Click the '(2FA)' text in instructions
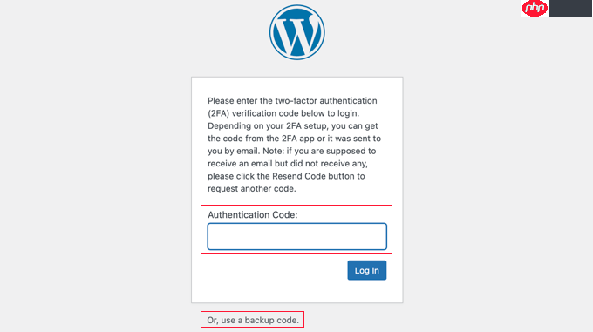The image size is (593, 332). tap(219, 113)
